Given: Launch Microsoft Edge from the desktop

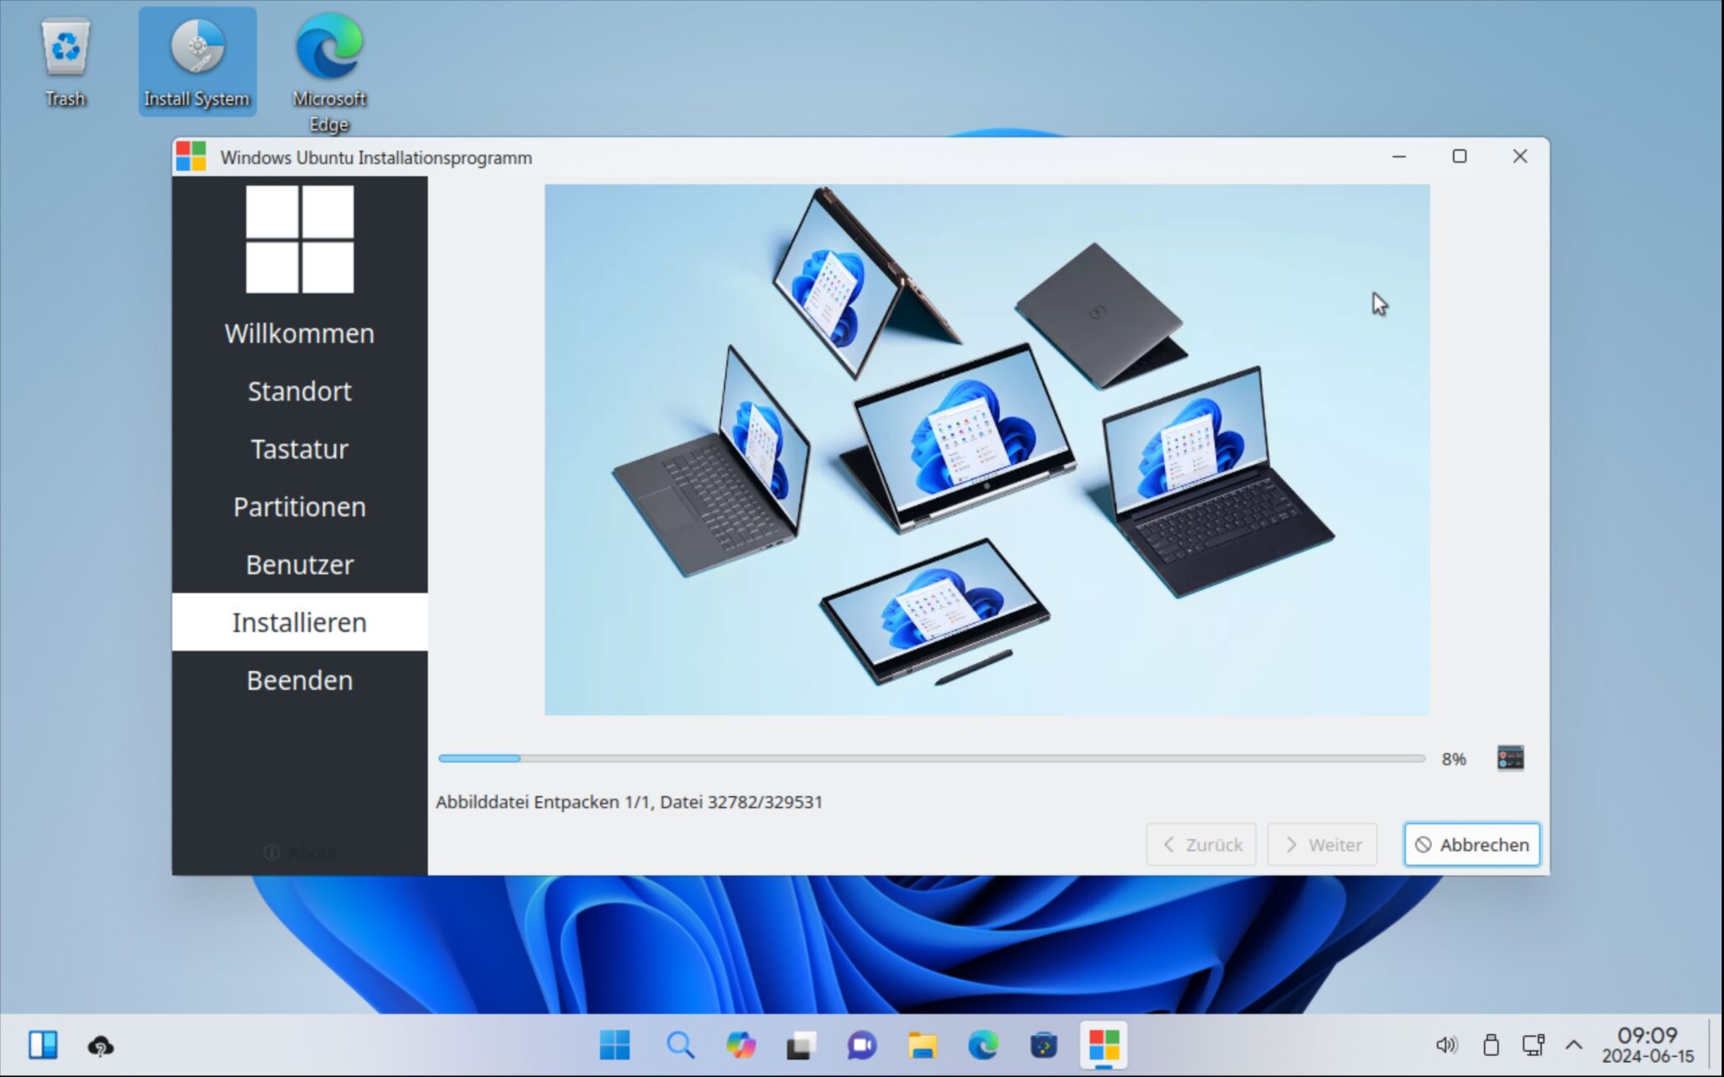Looking at the screenshot, I should click(x=328, y=50).
